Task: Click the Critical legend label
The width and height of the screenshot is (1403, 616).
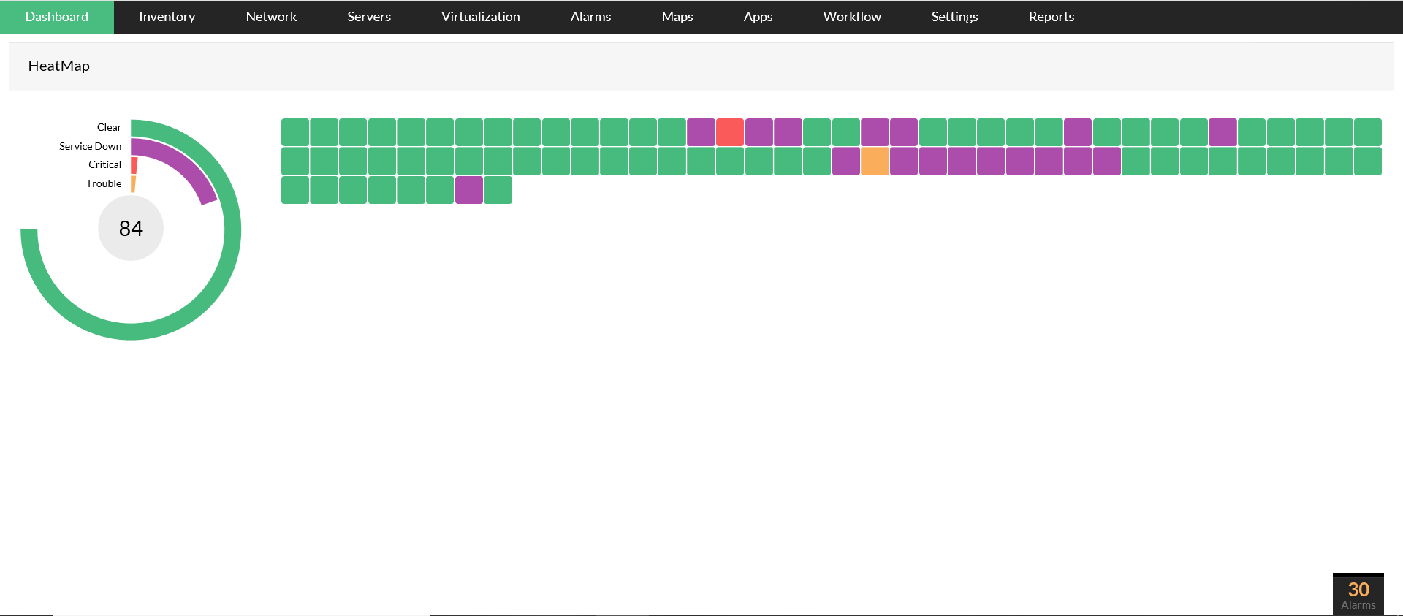Action: (x=104, y=164)
